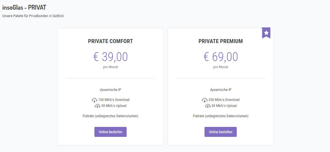Screen dimensions: 330x152
Task: Click the 250 Mbit/s Download text
Action: 224,100
